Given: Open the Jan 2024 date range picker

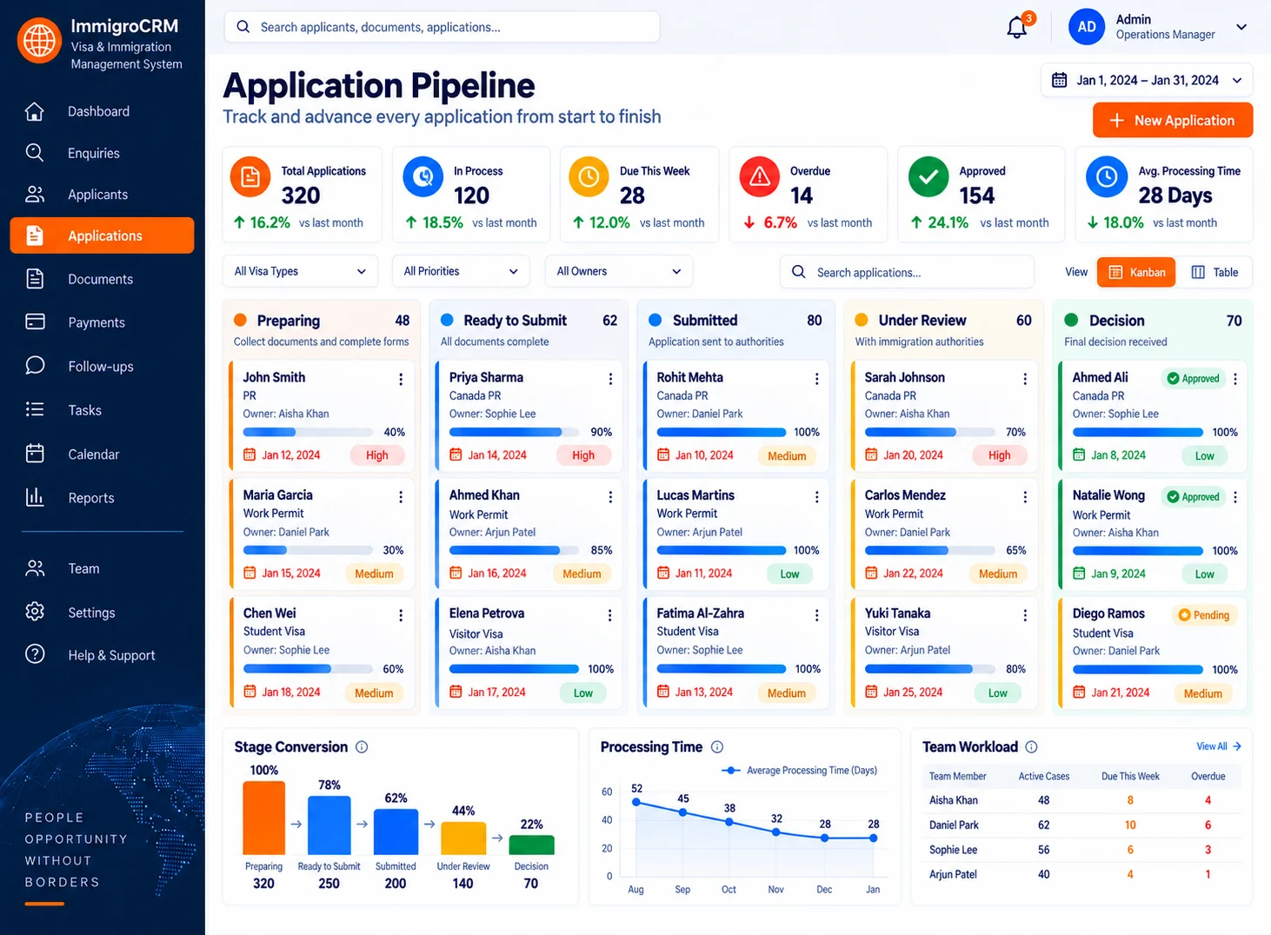Looking at the screenshot, I should click(x=1147, y=80).
